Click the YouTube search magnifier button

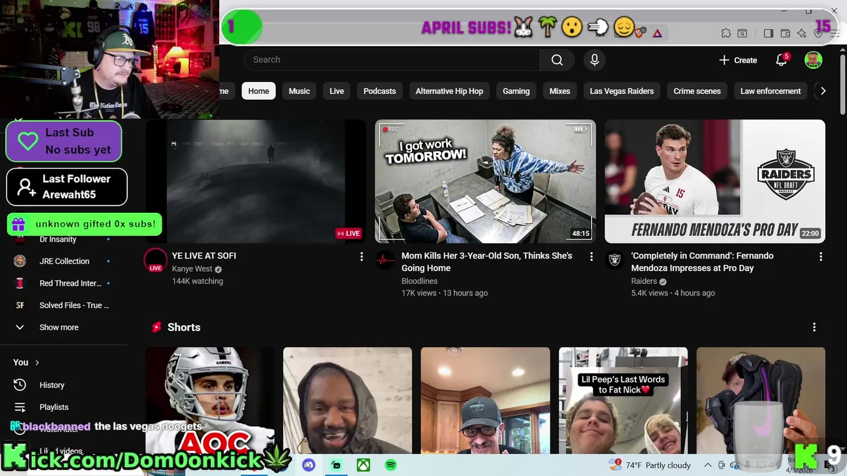[557, 60]
